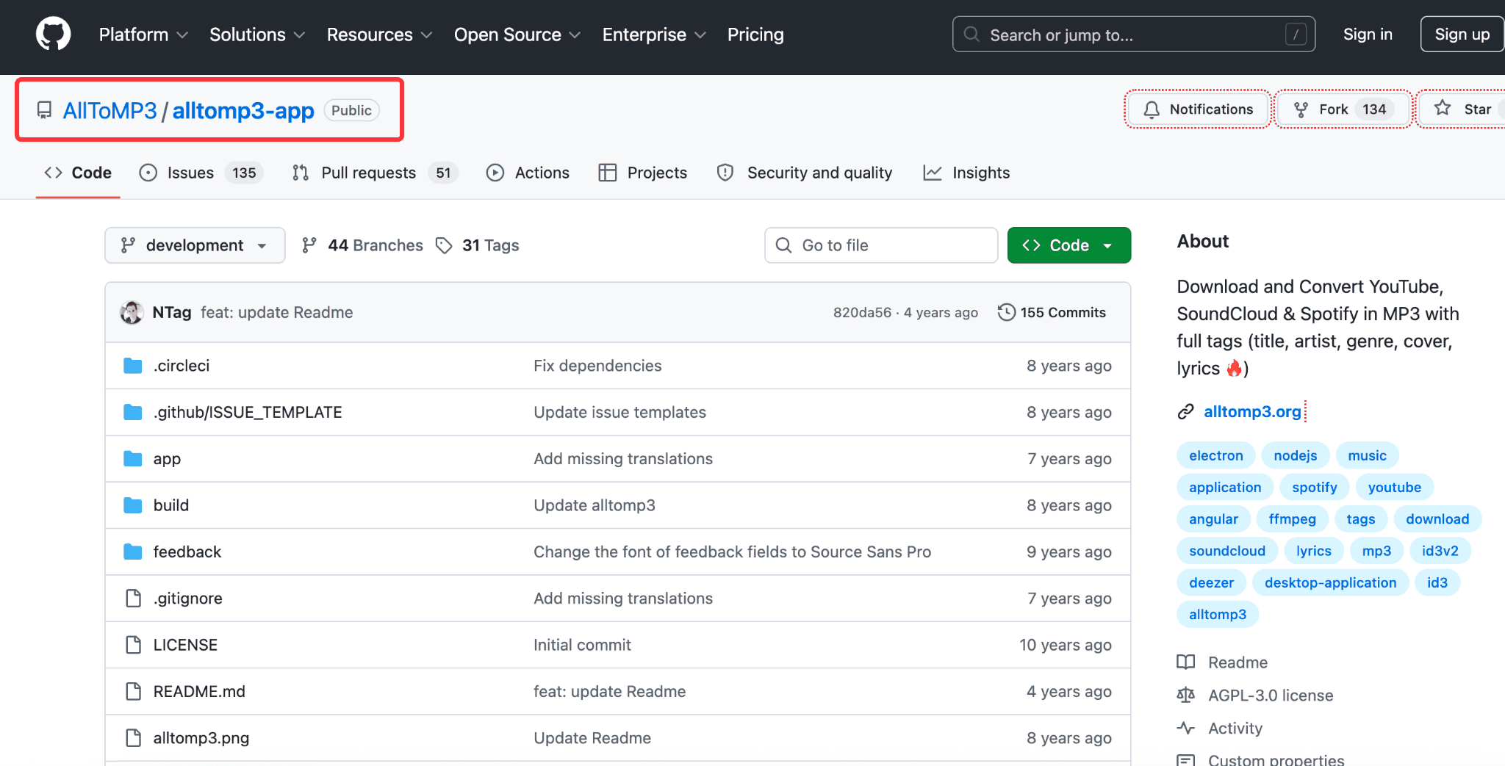The width and height of the screenshot is (1505, 766).
Task: Click the commits history clock icon
Action: pos(1007,312)
